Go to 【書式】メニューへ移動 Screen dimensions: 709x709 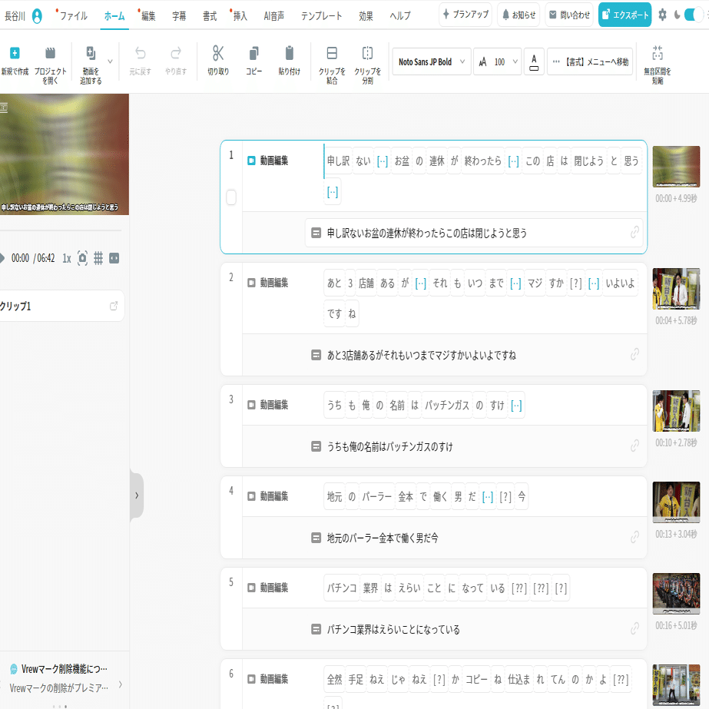coord(590,61)
